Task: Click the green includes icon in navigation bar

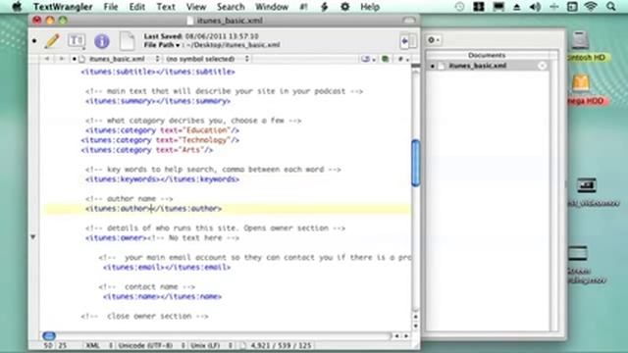Action: tap(385, 59)
